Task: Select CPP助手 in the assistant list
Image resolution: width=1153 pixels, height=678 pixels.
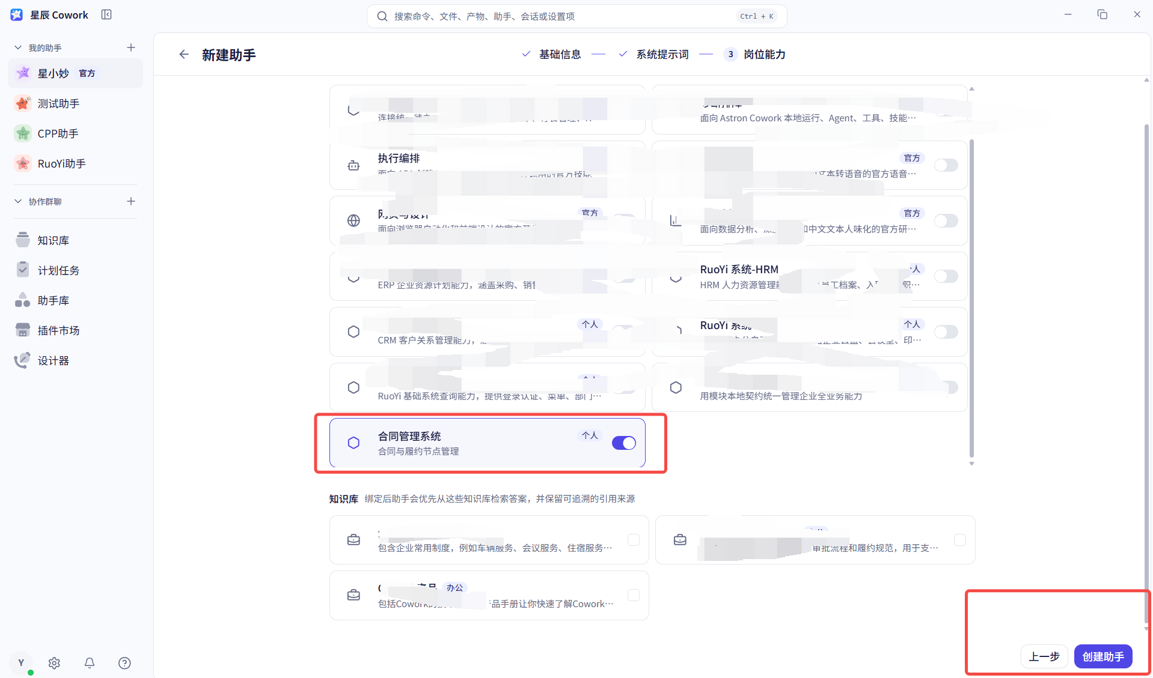Action: [75, 133]
